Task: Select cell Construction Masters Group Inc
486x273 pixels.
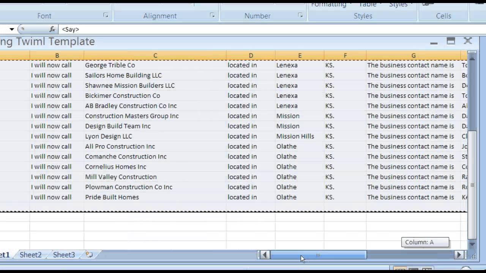Action: pyautogui.click(x=155, y=116)
